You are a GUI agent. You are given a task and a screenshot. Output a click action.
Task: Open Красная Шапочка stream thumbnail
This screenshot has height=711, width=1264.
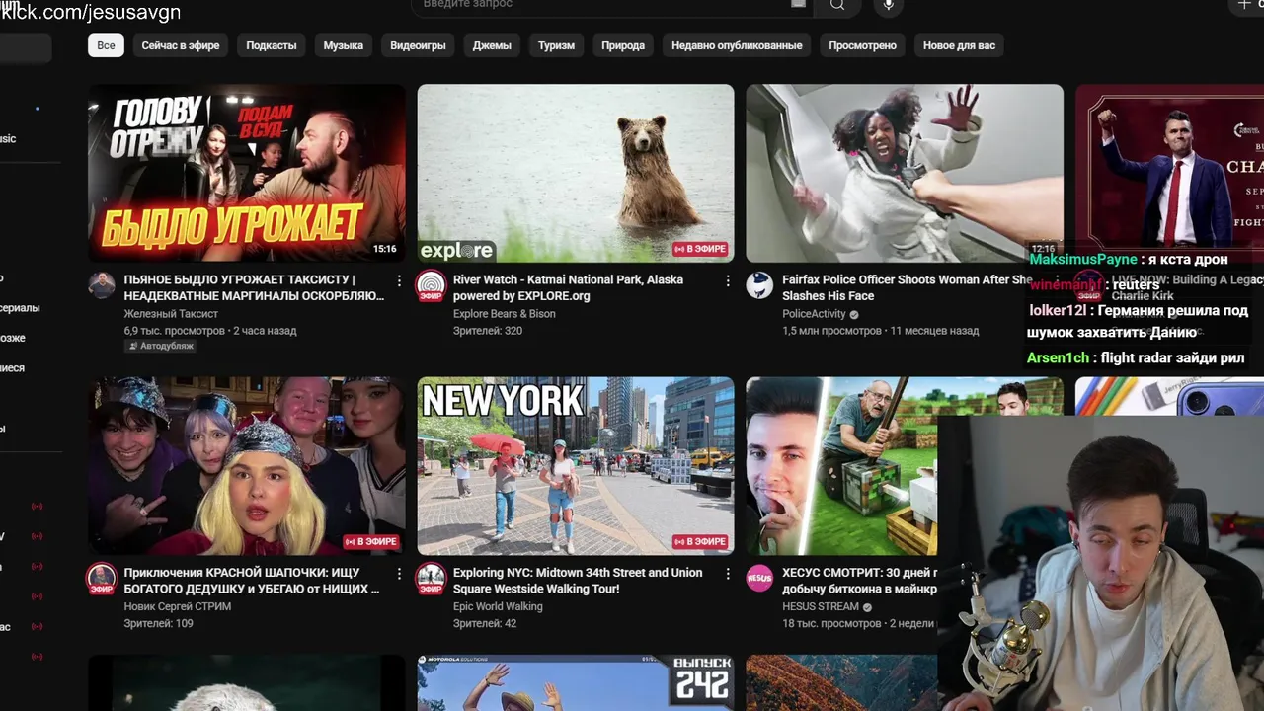tap(247, 465)
